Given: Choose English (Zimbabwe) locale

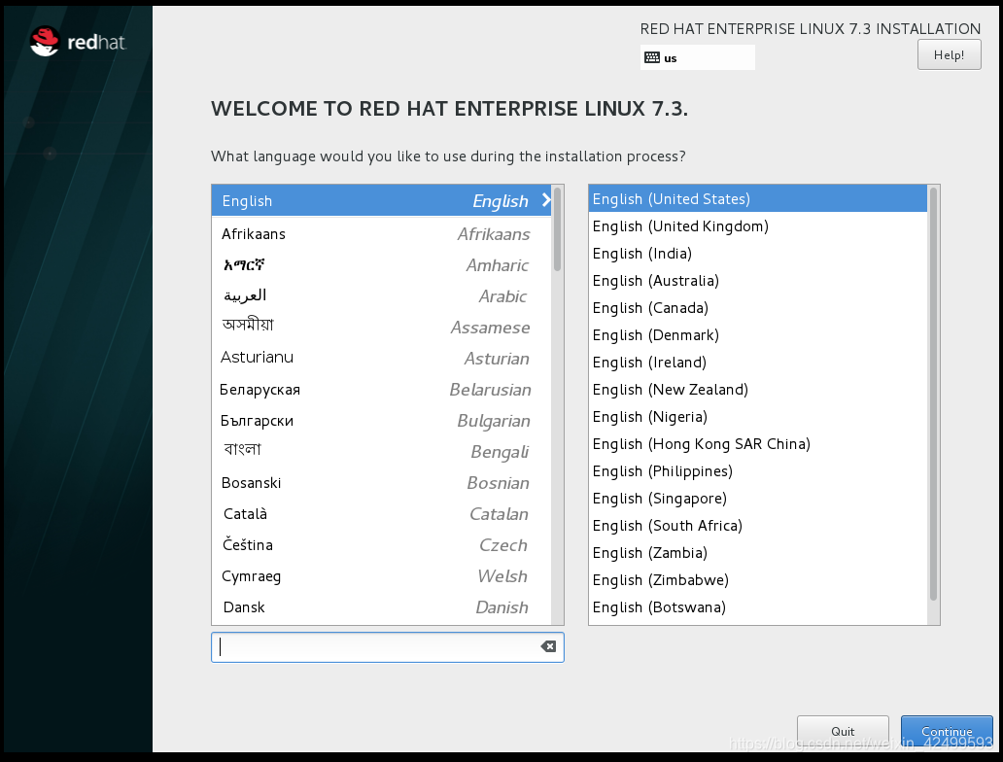Looking at the screenshot, I should pyautogui.click(x=757, y=579).
